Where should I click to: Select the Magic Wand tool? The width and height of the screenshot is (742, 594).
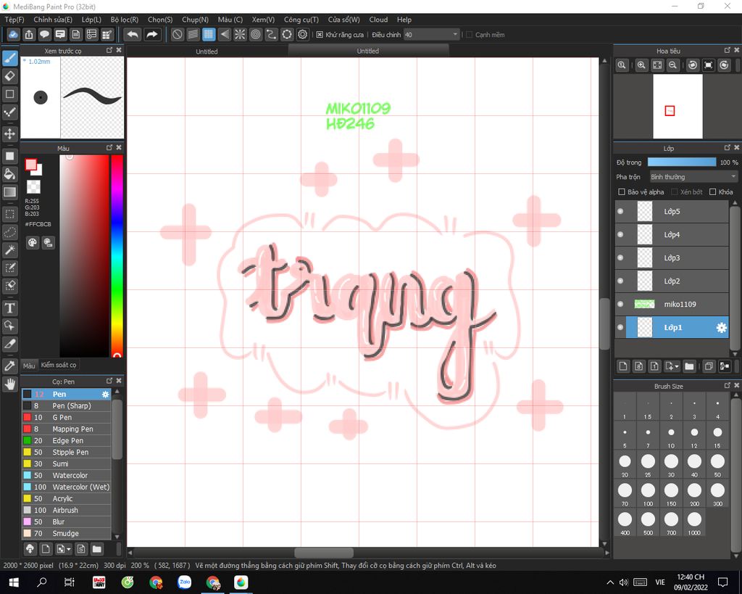(x=10, y=250)
